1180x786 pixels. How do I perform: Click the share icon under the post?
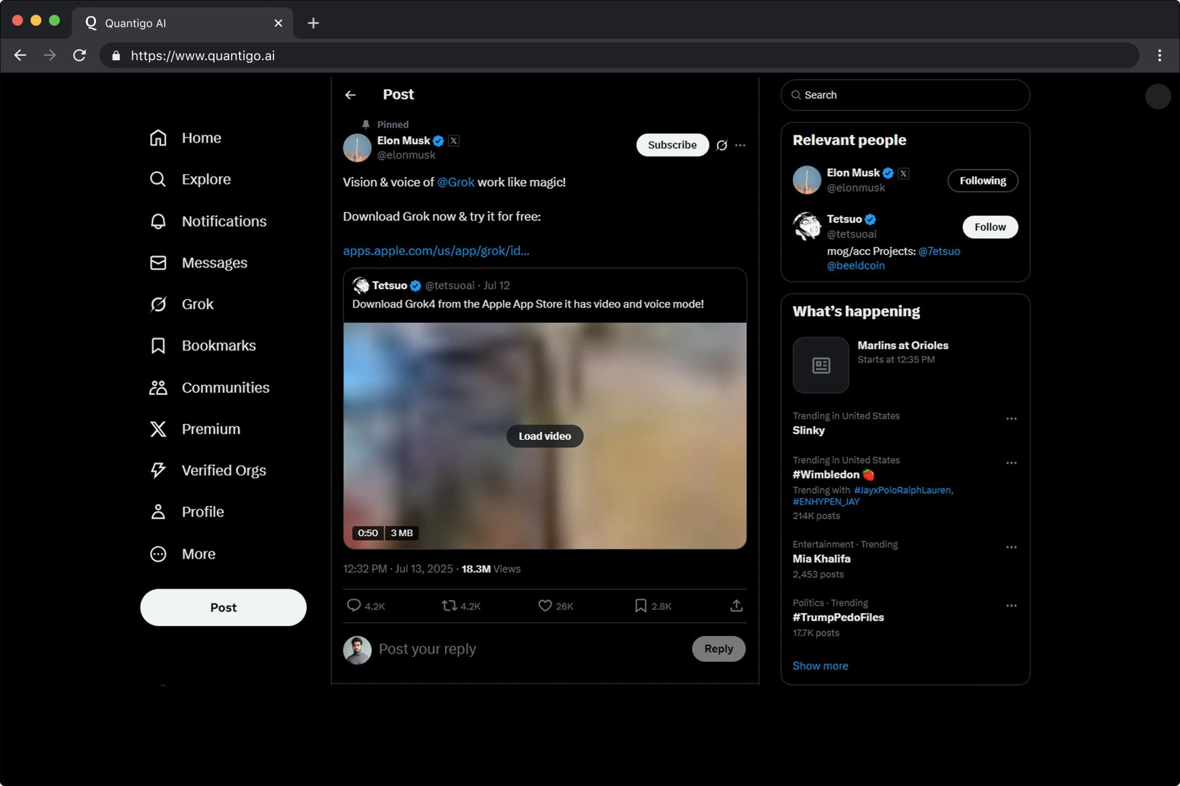(x=736, y=606)
